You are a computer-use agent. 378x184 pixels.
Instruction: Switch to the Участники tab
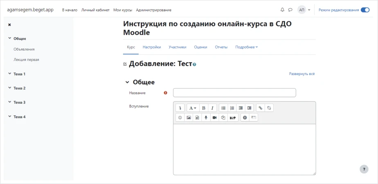pos(178,47)
